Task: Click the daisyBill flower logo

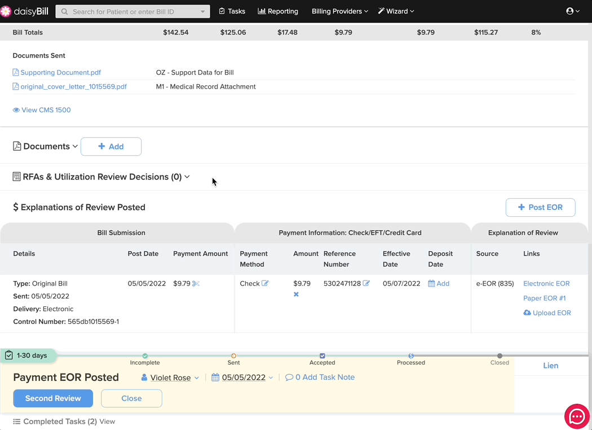Action: point(6,11)
